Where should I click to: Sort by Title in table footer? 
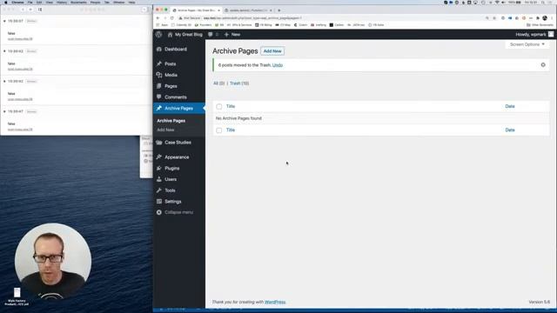coord(231,130)
